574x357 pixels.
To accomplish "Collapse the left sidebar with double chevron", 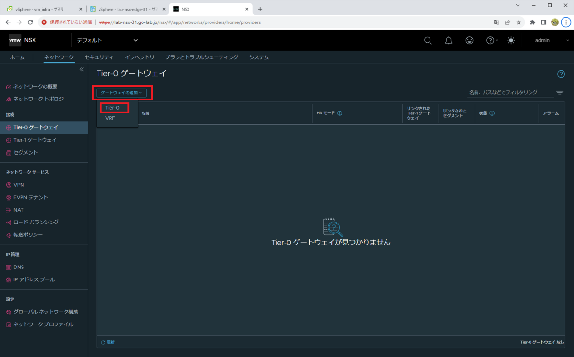I will tap(81, 70).
